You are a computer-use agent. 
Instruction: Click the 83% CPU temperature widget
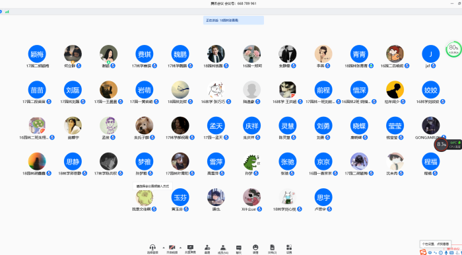[x=448, y=145]
